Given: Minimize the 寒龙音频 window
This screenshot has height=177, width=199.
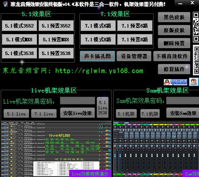Looking at the screenshot, I should click(x=180, y=3).
